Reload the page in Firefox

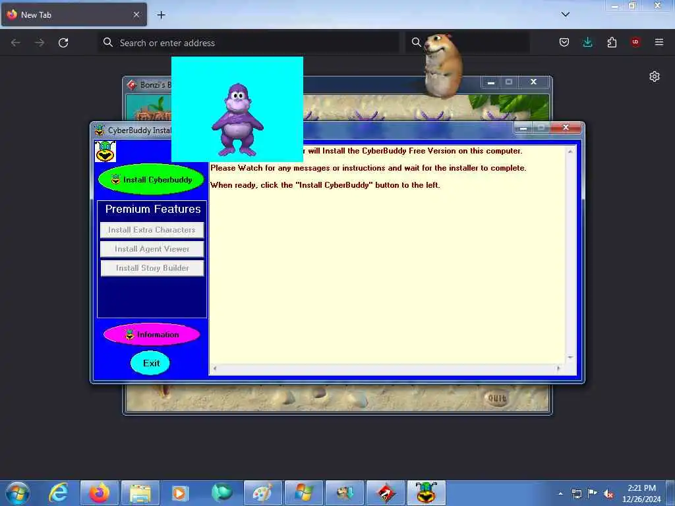click(x=63, y=43)
